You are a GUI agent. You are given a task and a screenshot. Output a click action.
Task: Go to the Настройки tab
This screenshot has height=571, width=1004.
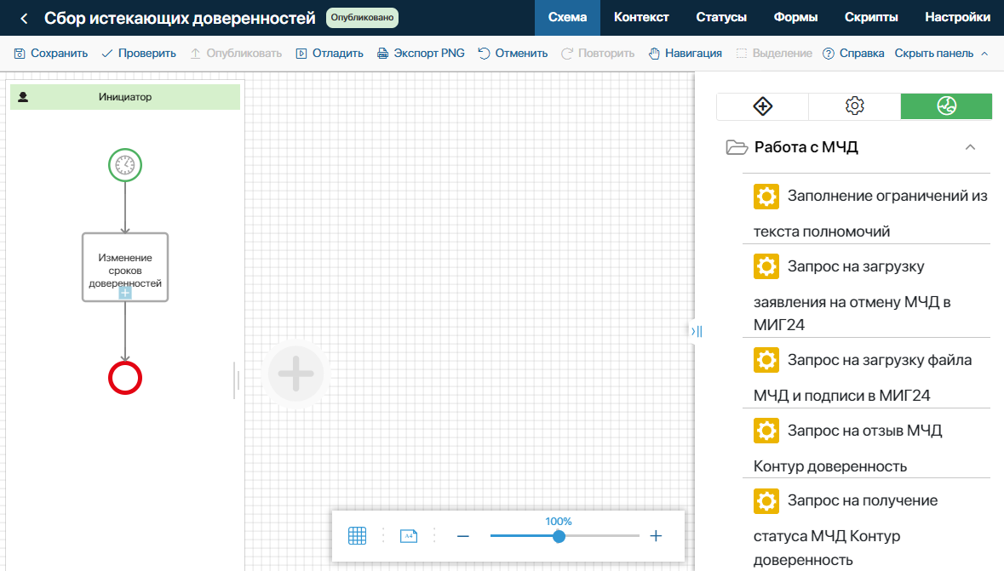pyautogui.click(x=957, y=18)
